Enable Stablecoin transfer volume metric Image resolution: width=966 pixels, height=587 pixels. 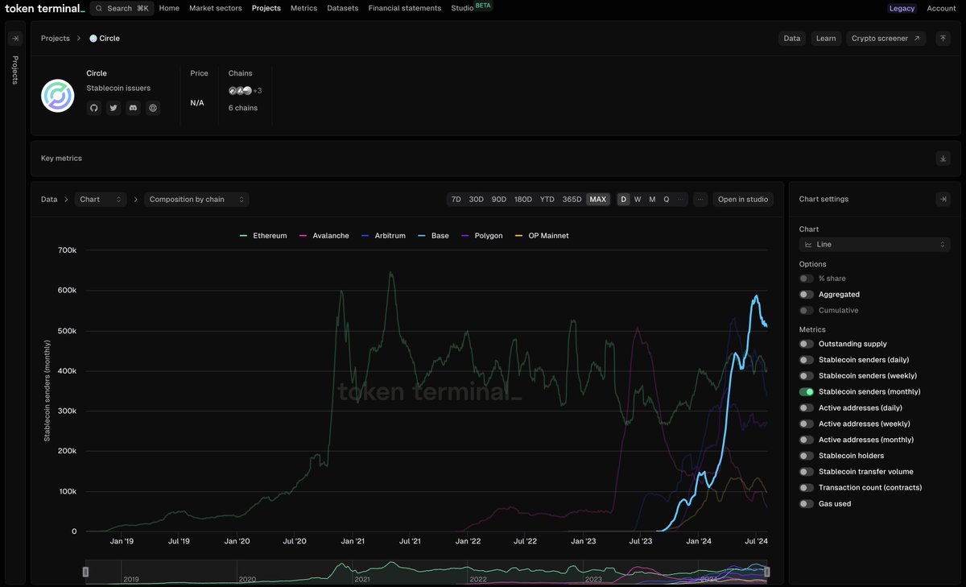click(806, 472)
